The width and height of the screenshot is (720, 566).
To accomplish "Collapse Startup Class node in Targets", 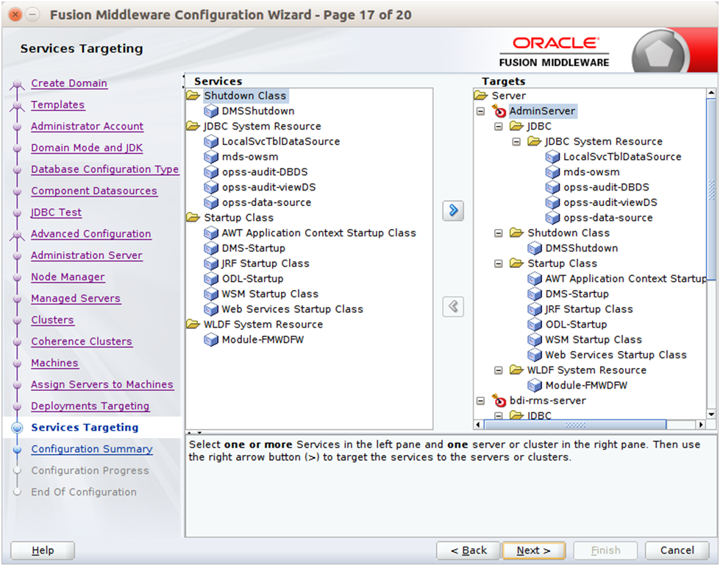I will [x=499, y=263].
